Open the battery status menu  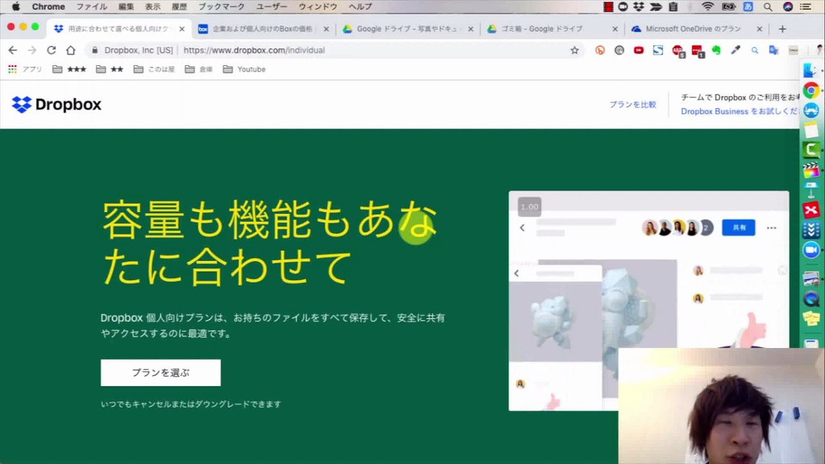tap(729, 7)
